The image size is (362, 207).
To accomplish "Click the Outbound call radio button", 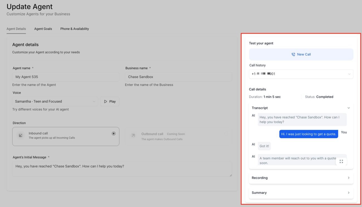I will tap(226, 134).
